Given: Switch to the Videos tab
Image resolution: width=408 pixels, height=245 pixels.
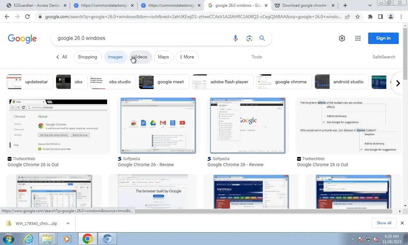Looking at the screenshot, I should click(140, 57).
